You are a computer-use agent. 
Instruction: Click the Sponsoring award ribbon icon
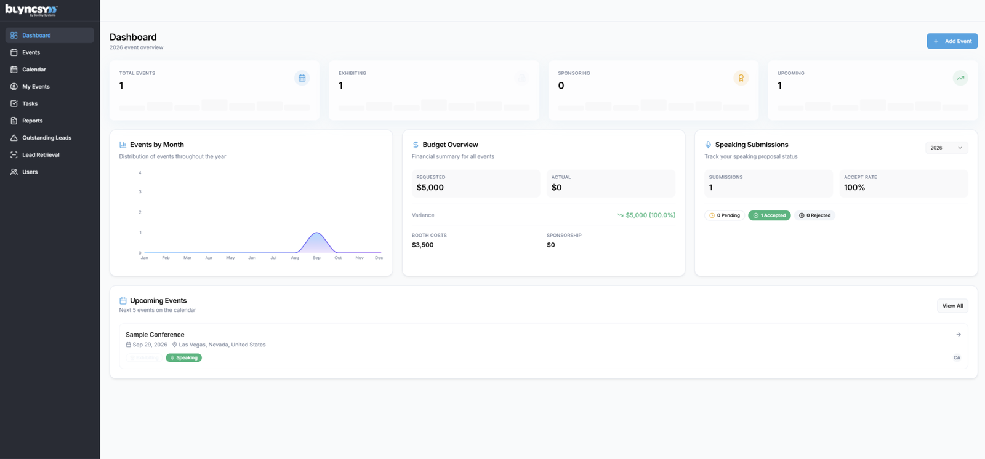741,78
